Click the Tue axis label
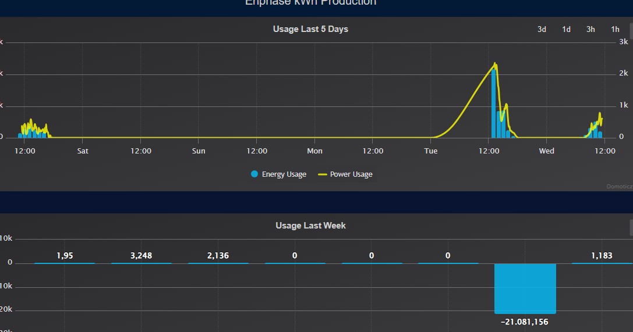 tap(431, 151)
